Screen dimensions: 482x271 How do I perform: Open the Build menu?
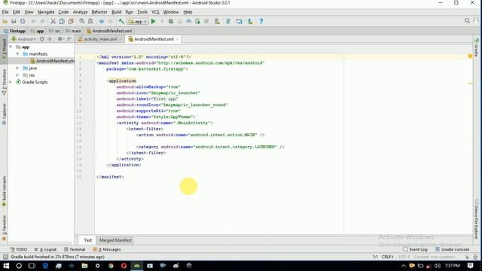[x=116, y=12]
